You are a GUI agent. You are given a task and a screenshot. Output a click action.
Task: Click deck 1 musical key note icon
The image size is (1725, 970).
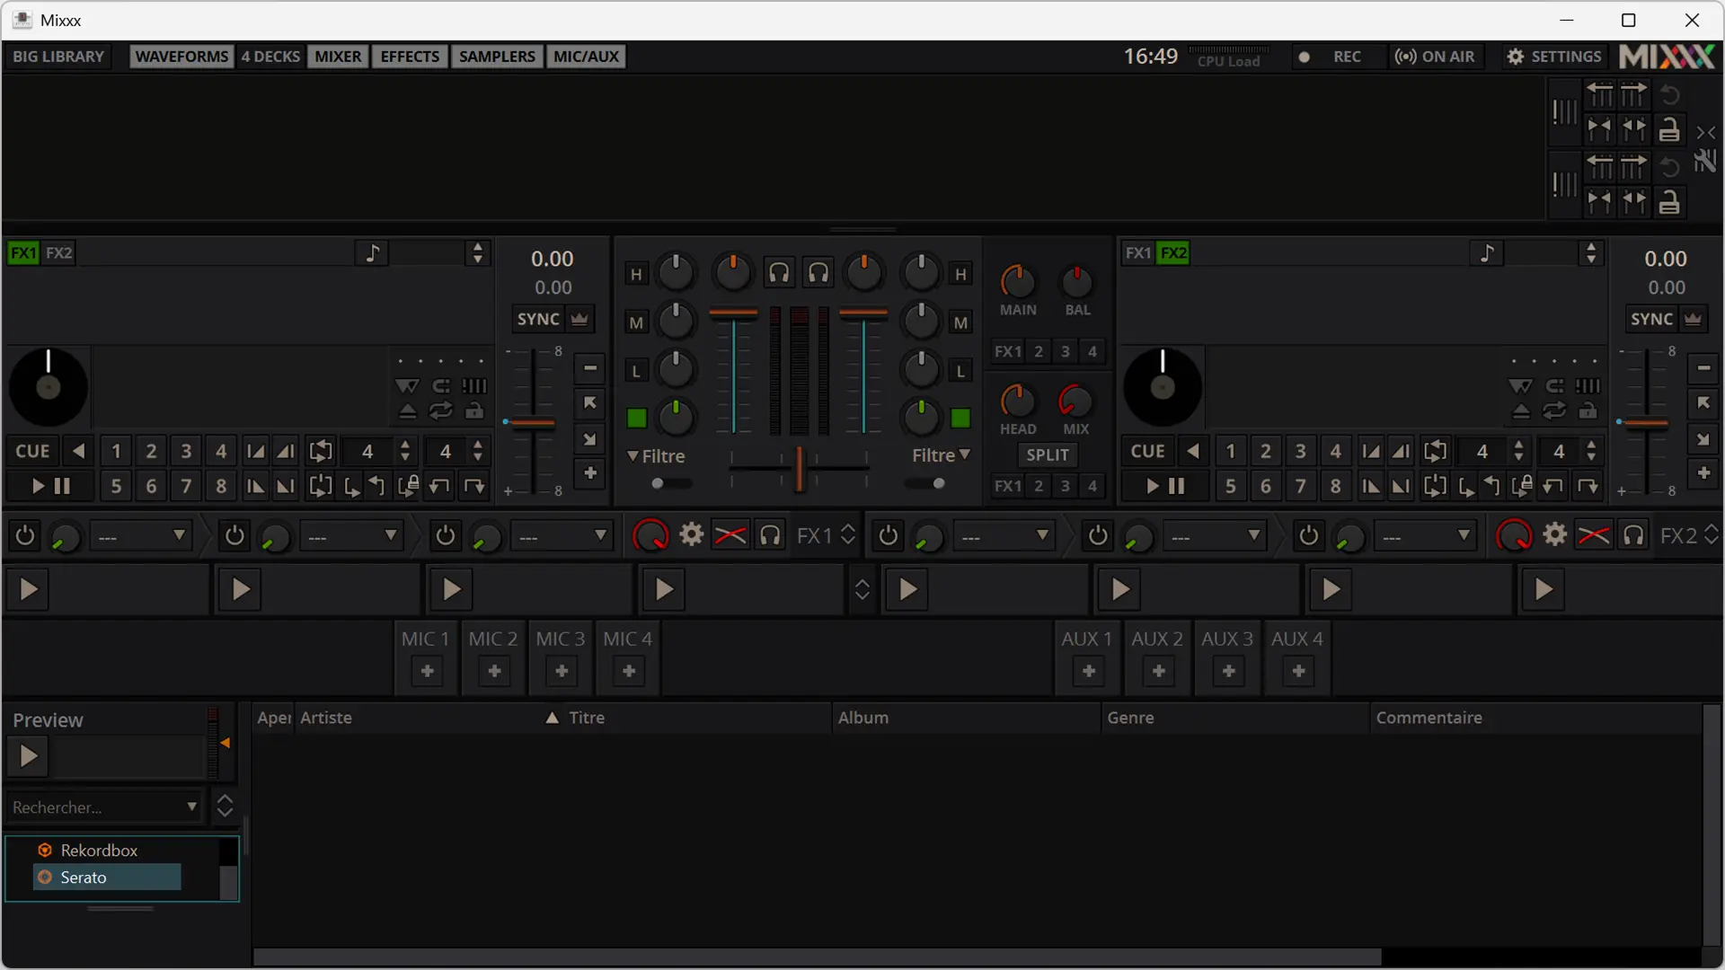(372, 253)
